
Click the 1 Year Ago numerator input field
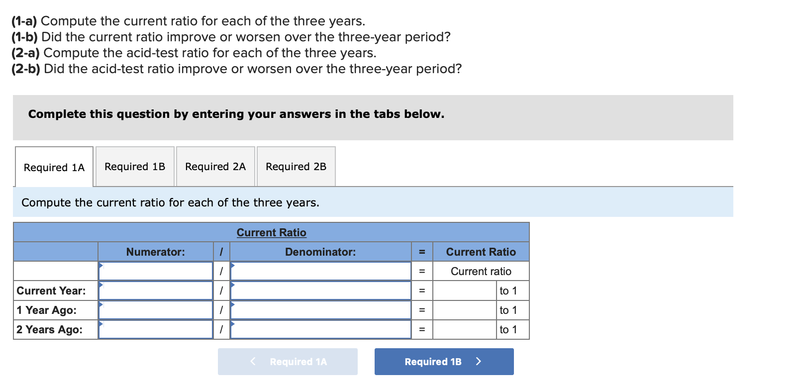[x=155, y=310]
